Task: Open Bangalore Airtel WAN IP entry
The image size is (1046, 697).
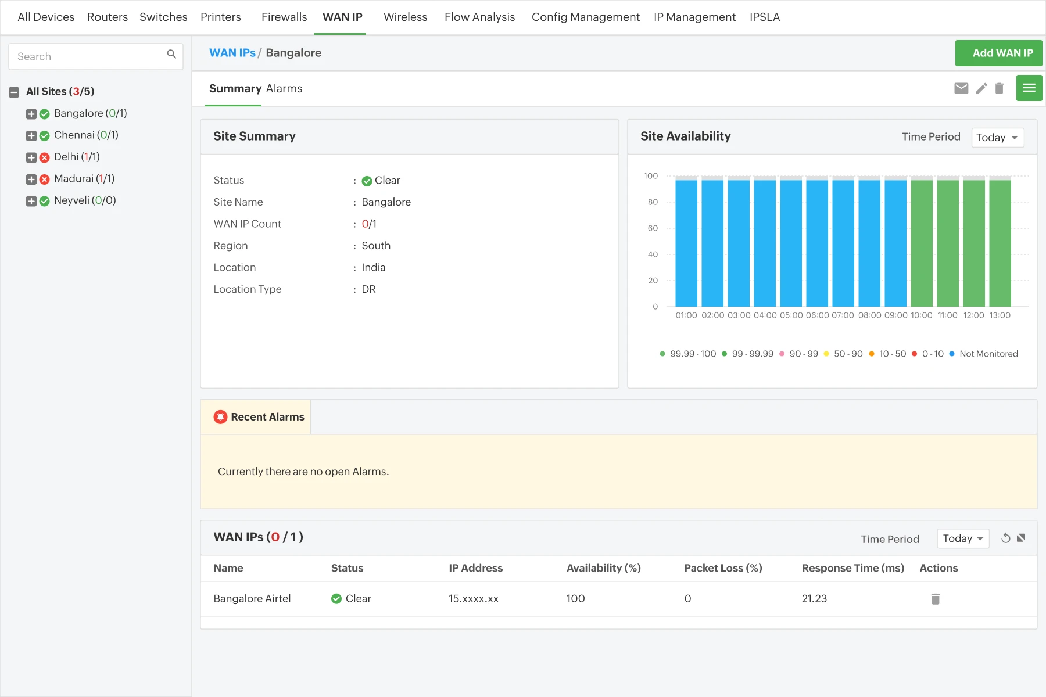Action: tap(252, 598)
